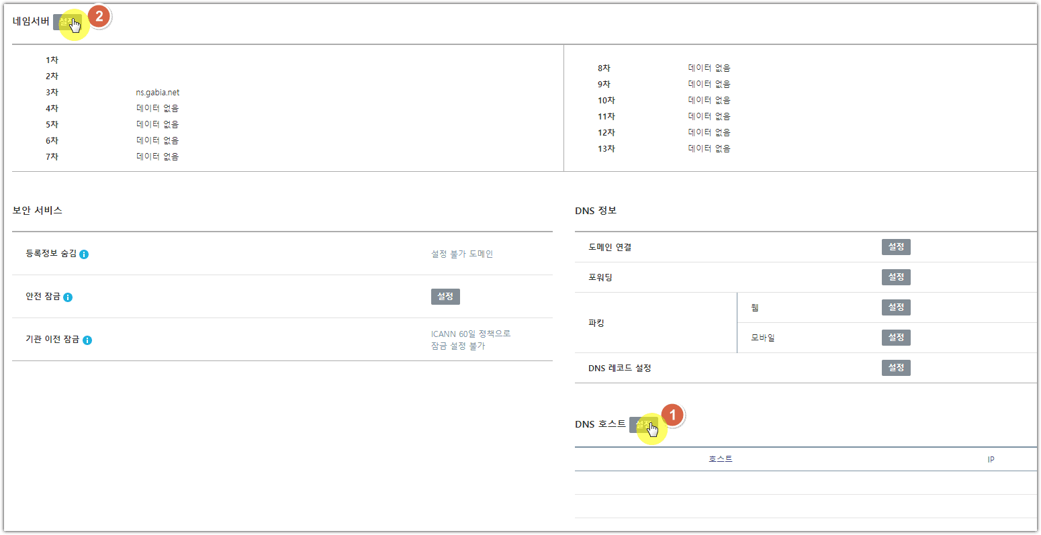Click the 1차 nameserver label
Image resolution: width=1041 pixels, height=535 pixels.
tap(52, 60)
